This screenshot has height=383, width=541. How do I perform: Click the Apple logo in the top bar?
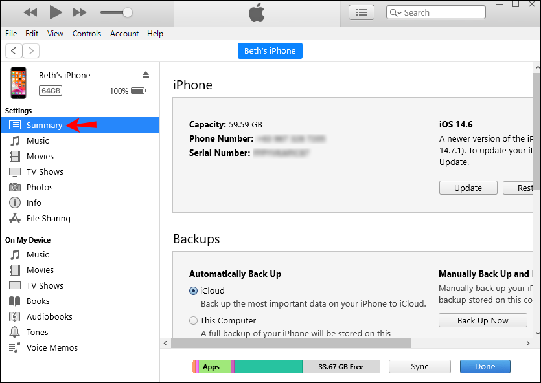(257, 12)
